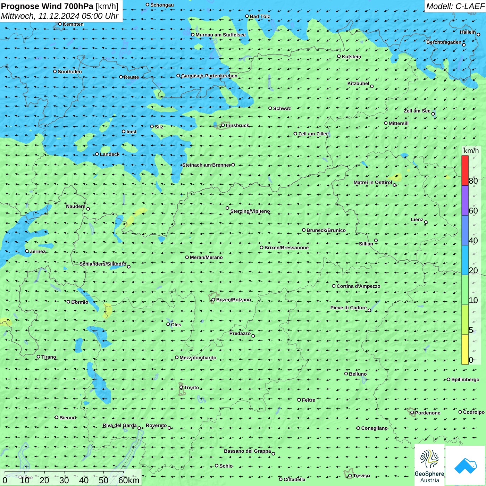
Task: Click the Treviso city marker
Action: pos(350,476)
